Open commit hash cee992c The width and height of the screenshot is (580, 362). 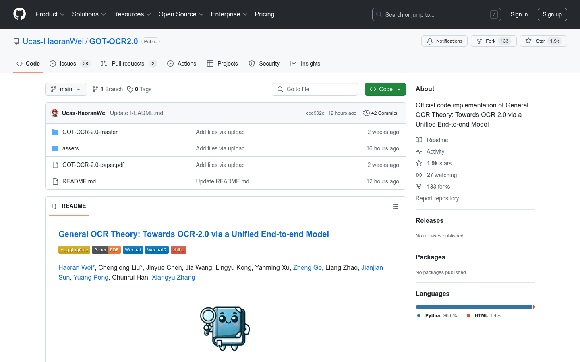tap(315, 113)
